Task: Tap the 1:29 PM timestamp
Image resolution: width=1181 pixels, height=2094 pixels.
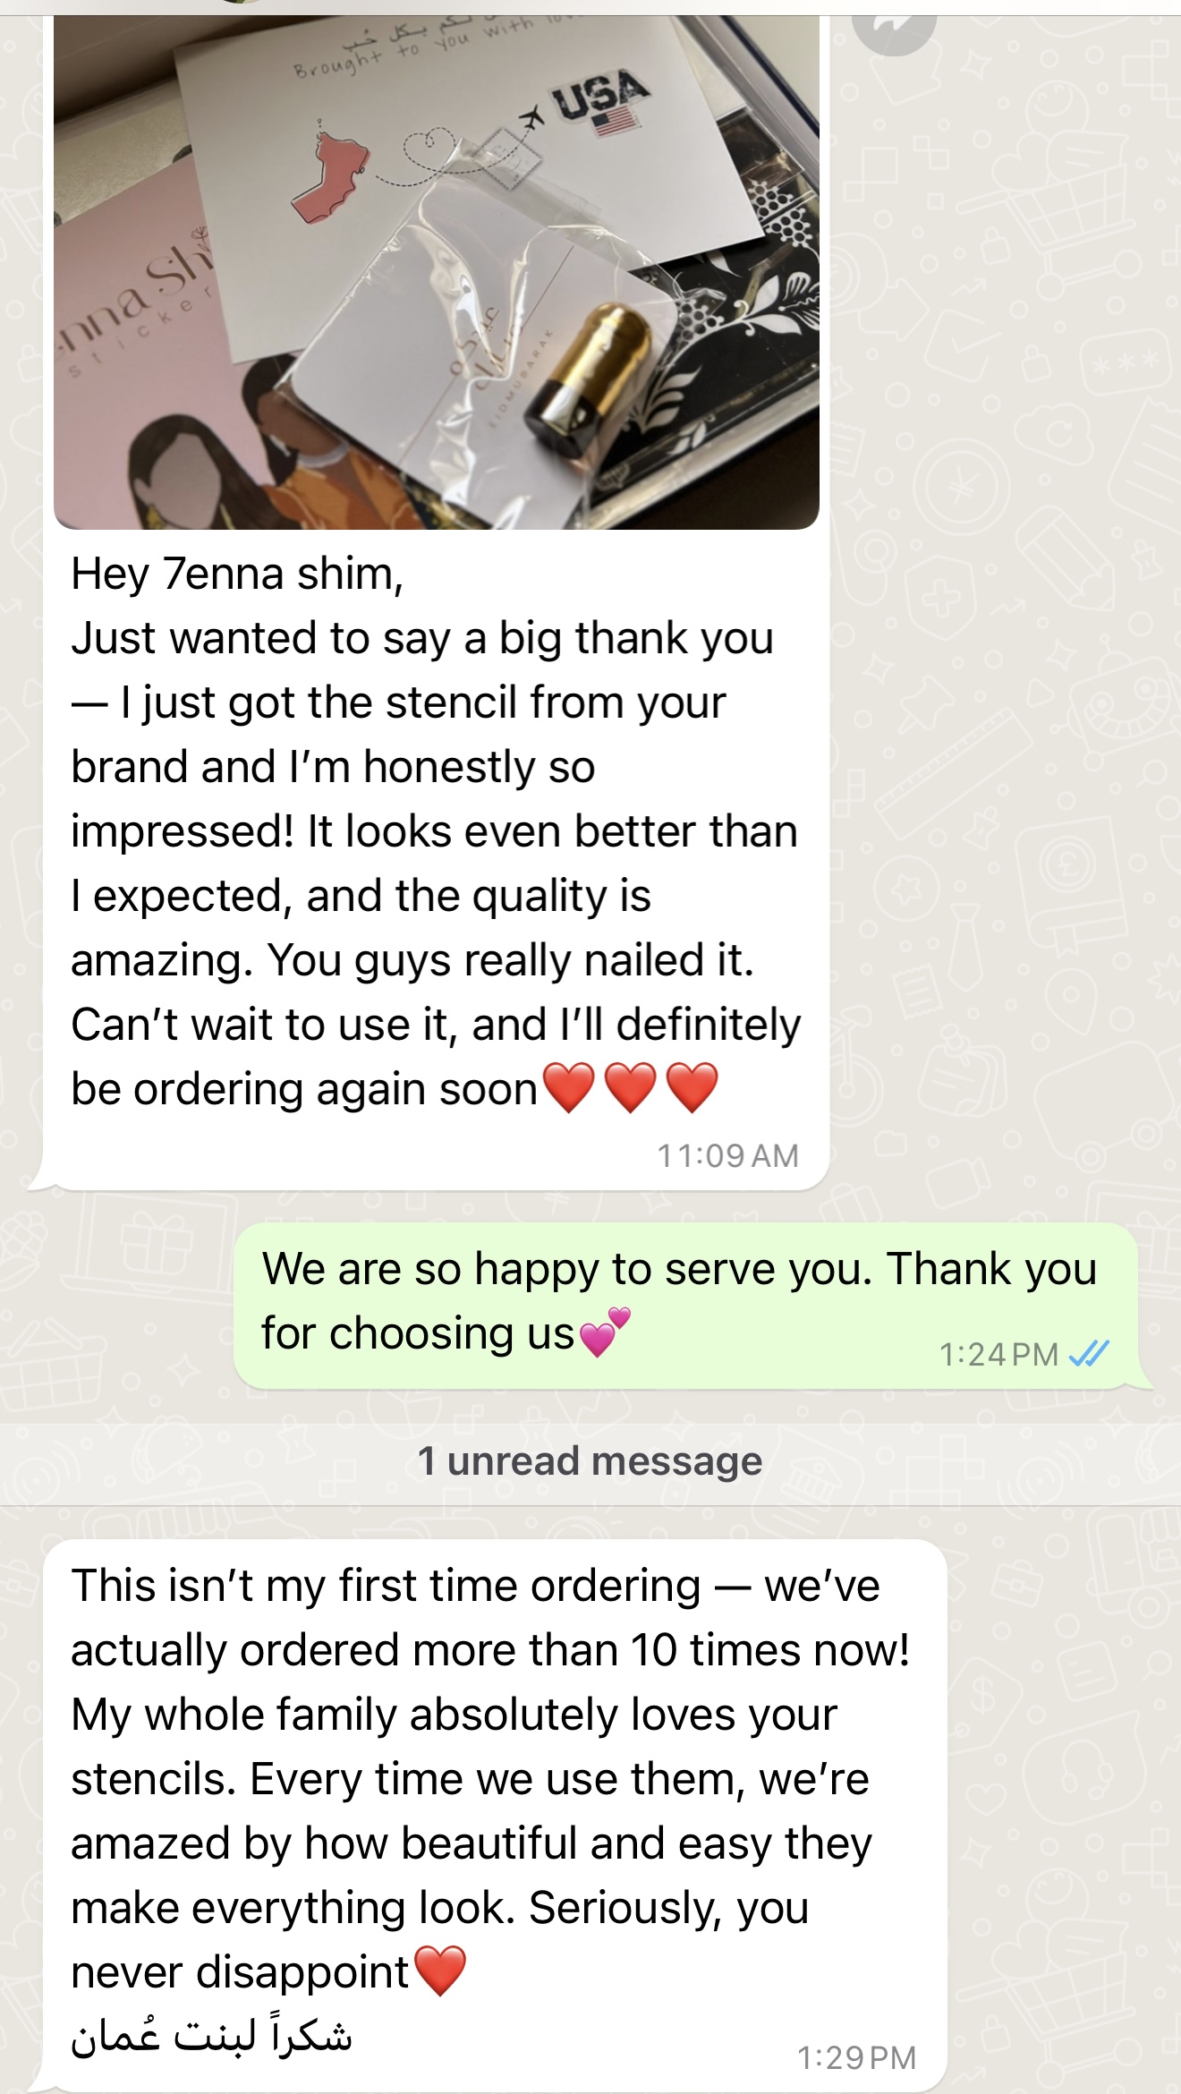Action: [x=856, y=2057]
